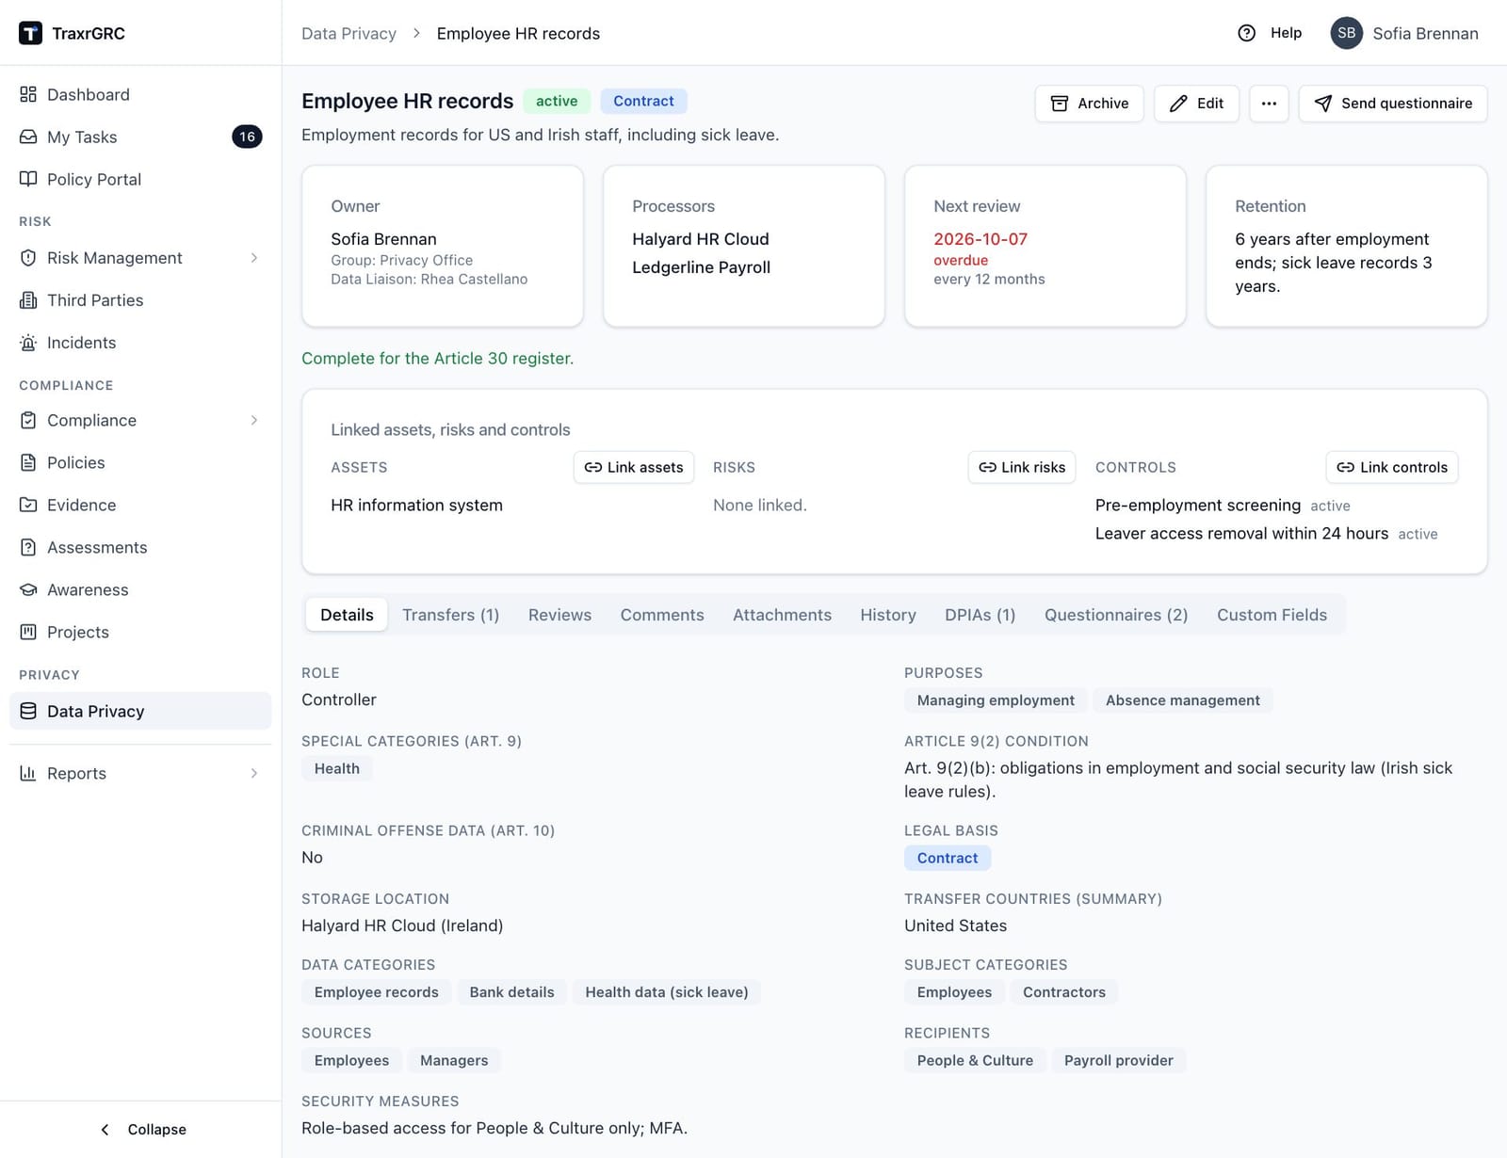Go to Data Privacy breadcrumb link

coord(348,33)
